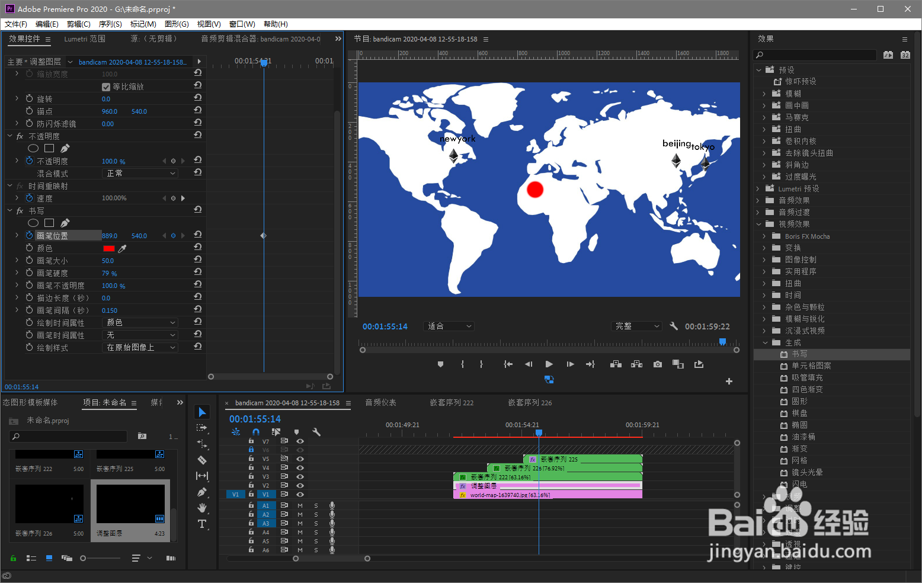Screen dimensions: 922x583
Task: Step forward one frame in Program monitor
Action: coord(570,364)
